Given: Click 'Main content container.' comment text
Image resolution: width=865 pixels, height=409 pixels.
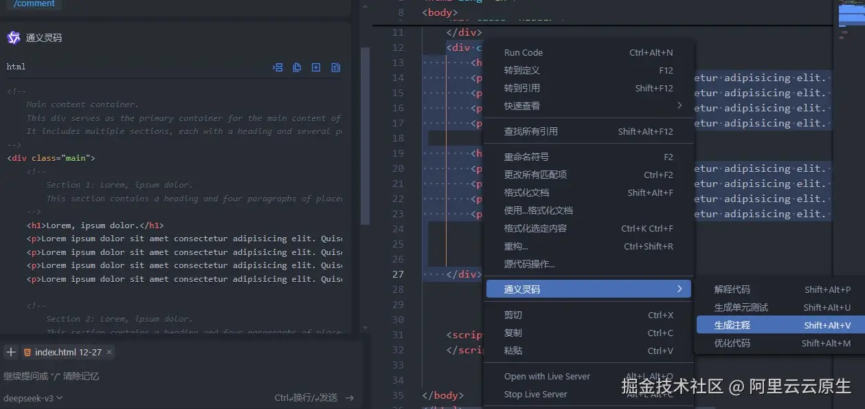Looking at the screenshot, I should click(82, 104).
